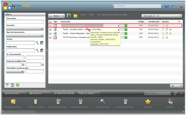
Task: Share Conheça nosso site.pdf with green share icon
Action: click(x=126, y=26)
